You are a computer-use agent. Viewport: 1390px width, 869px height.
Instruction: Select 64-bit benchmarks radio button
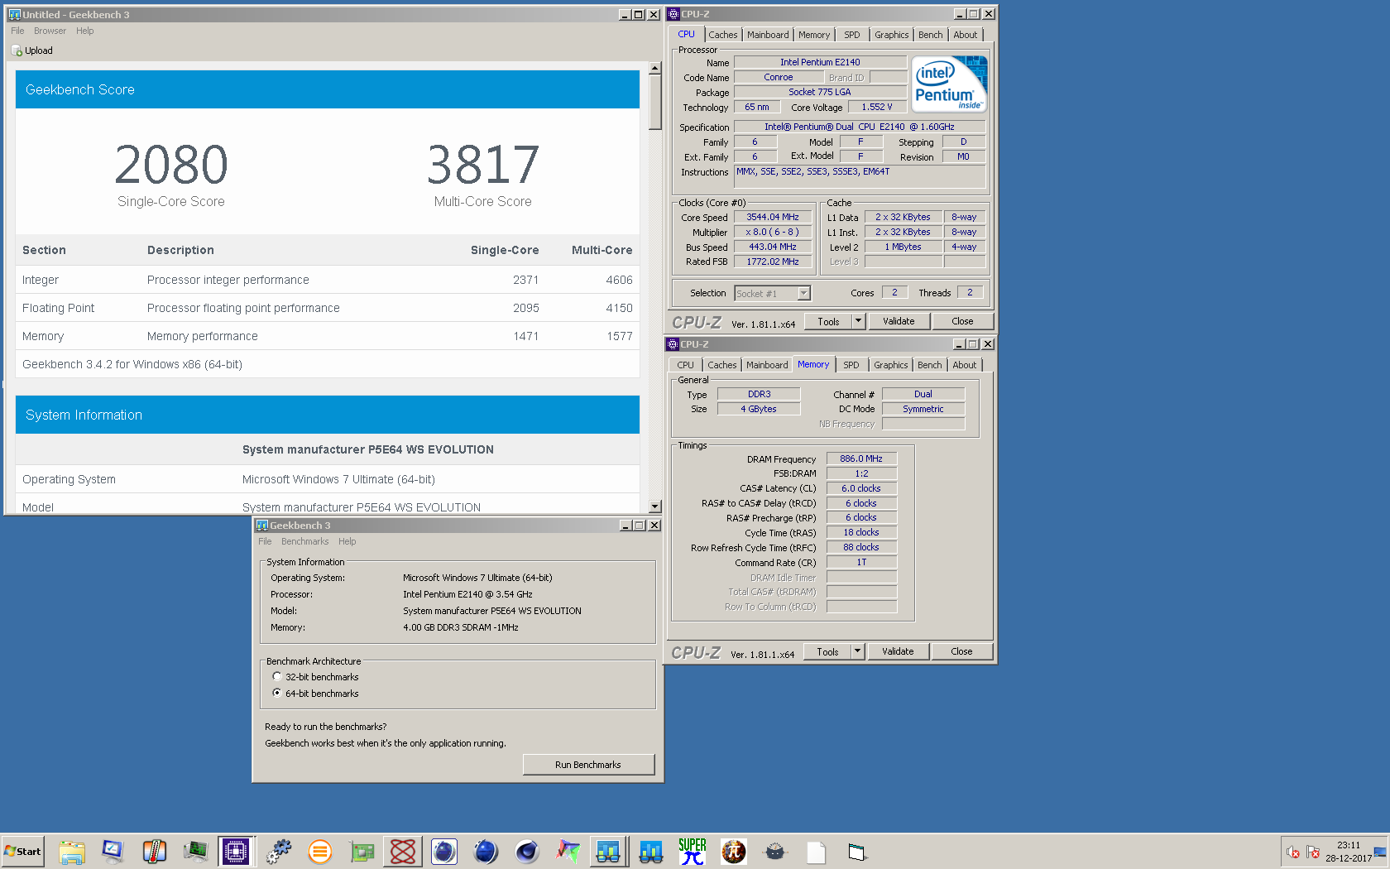point(277,694)
